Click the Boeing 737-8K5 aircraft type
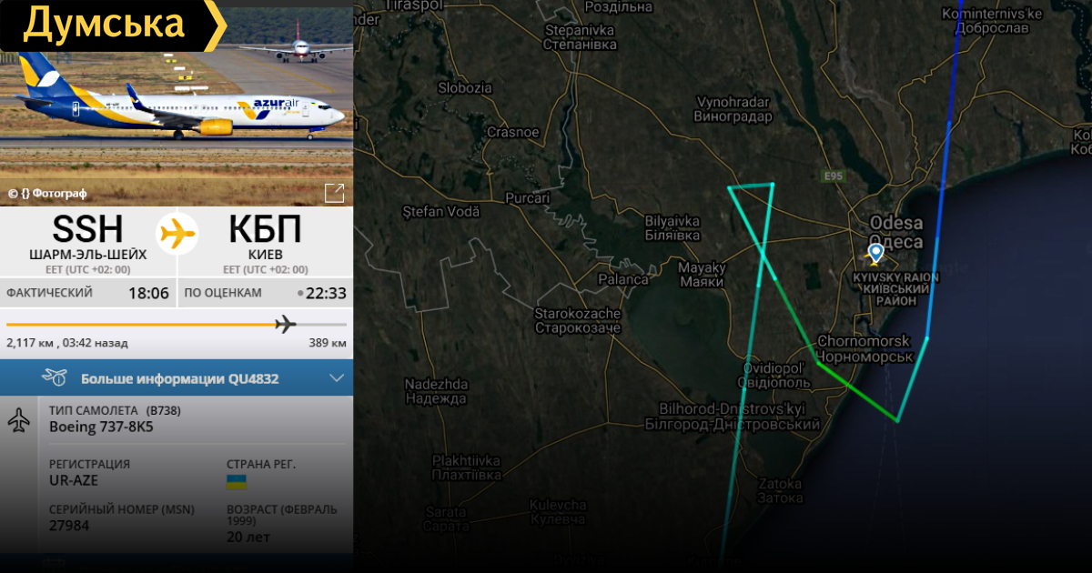1092x573 pixels. 101,427
